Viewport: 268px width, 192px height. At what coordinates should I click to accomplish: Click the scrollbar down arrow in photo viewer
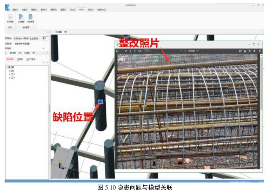(x=261, y=167)
